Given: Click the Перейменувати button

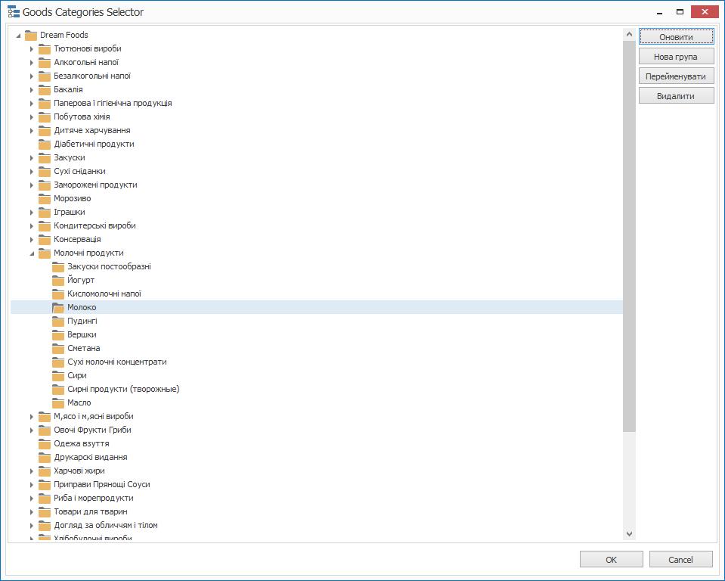Looking at the screenshot, I should click(676, 76).
